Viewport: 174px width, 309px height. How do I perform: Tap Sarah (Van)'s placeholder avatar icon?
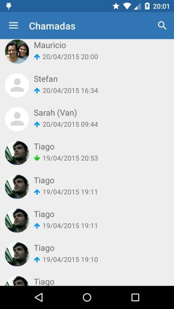pos(17,119)
